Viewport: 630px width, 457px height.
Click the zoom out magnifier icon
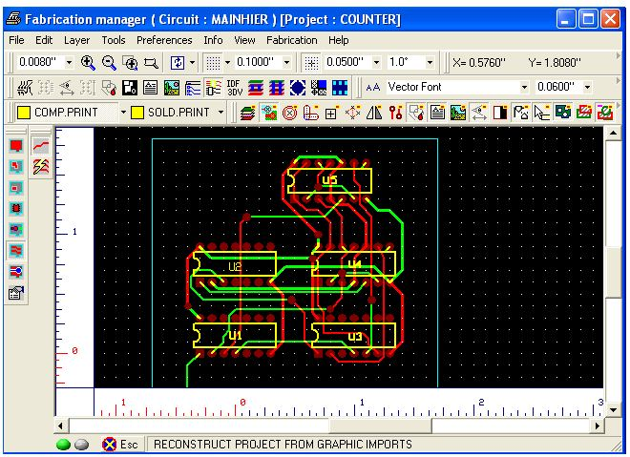[109, 63]
